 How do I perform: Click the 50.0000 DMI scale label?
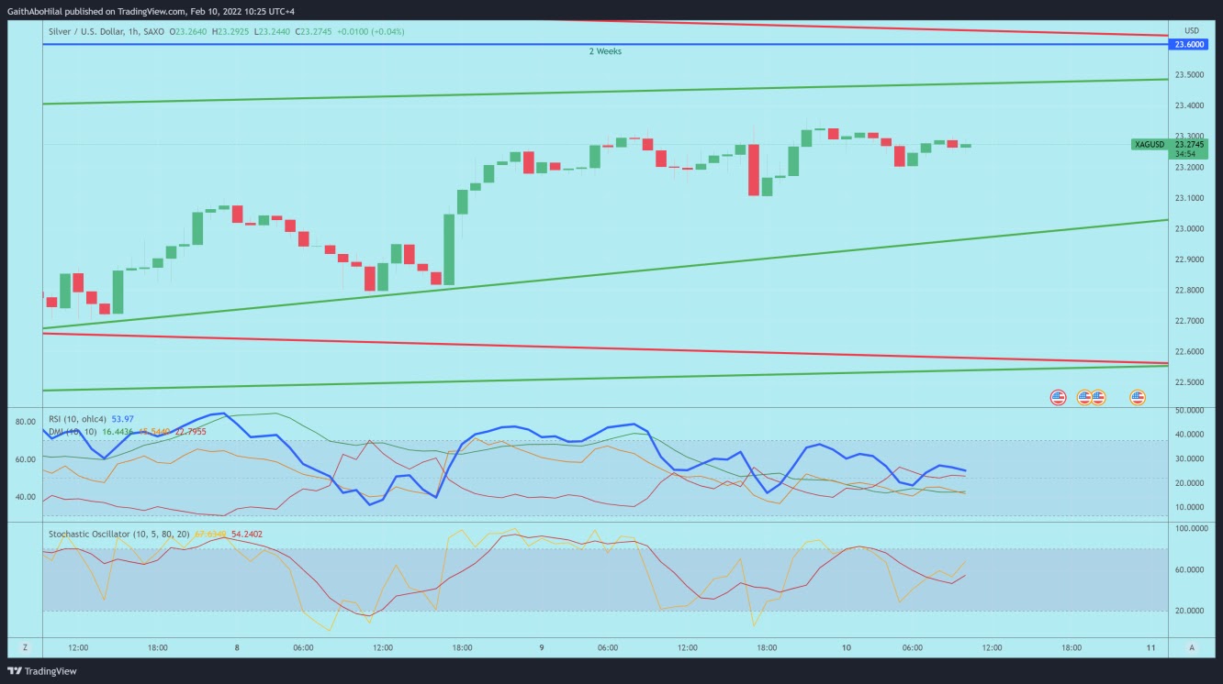pyautogui.click(x=1190, y=410)
